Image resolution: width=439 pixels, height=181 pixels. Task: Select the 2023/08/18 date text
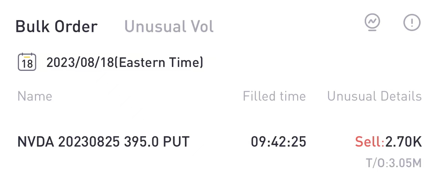tap(80, 62)
